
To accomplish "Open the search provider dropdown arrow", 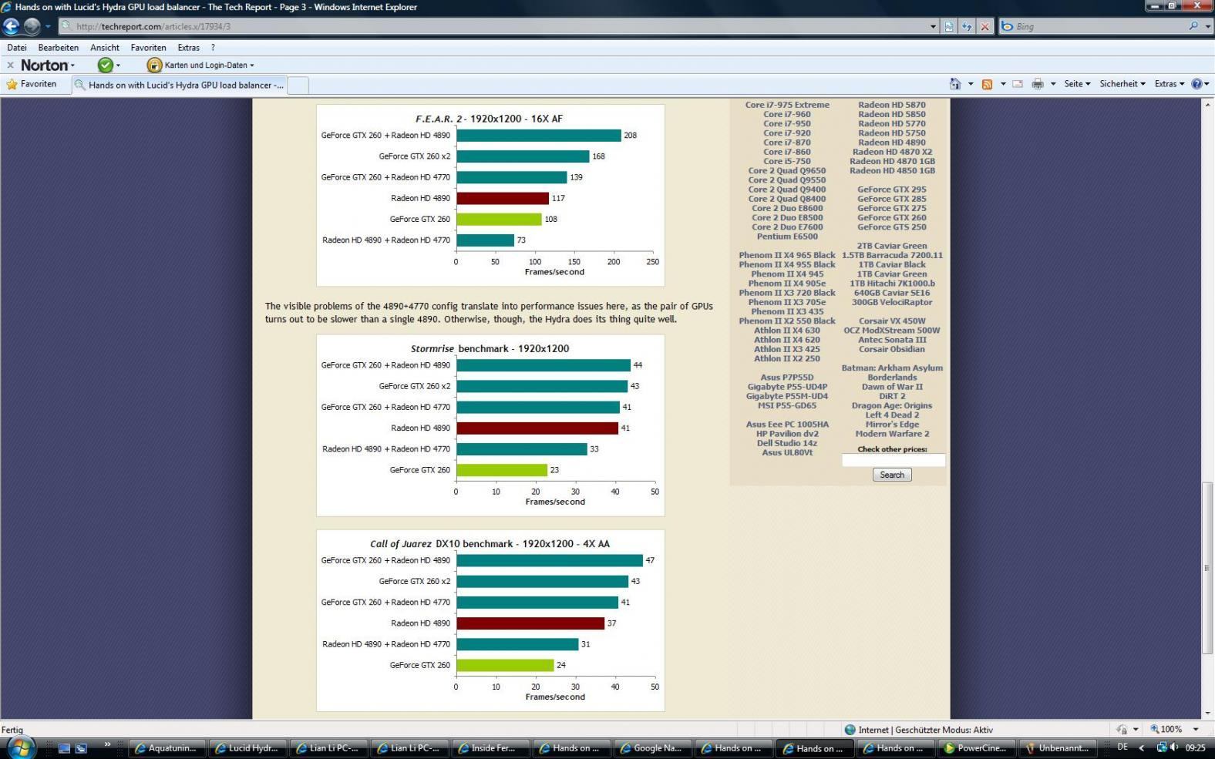I will tap(1207, 26).
